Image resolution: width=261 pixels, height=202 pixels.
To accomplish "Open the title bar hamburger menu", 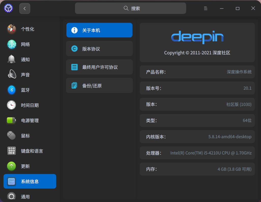I will [206, 8].
